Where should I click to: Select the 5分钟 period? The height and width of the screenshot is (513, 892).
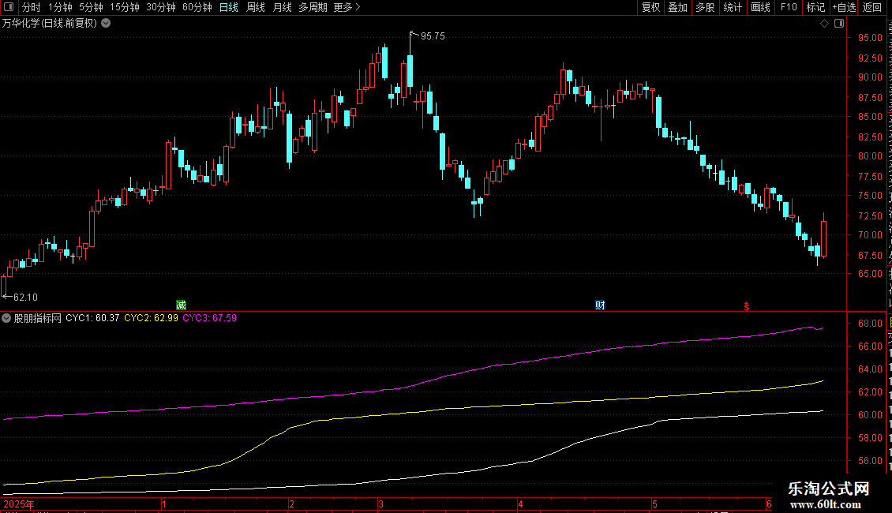tap(91, 7)
